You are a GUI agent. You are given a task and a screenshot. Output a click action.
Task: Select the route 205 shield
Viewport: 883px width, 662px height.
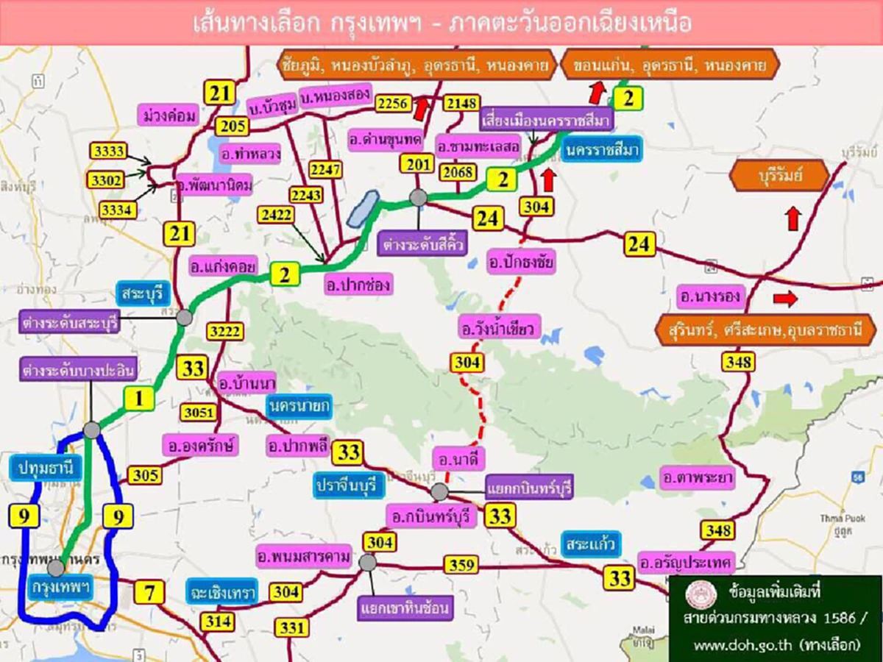(233, 127)
